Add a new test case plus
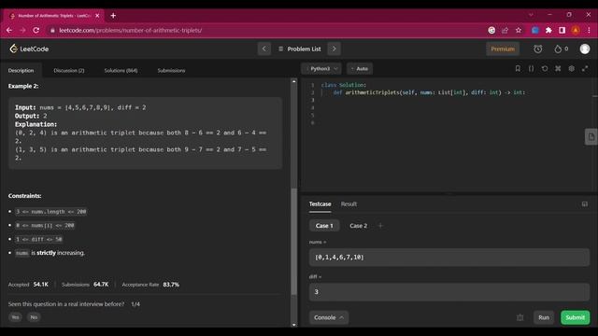The image size is (598, 336). (x=380, y=226)
